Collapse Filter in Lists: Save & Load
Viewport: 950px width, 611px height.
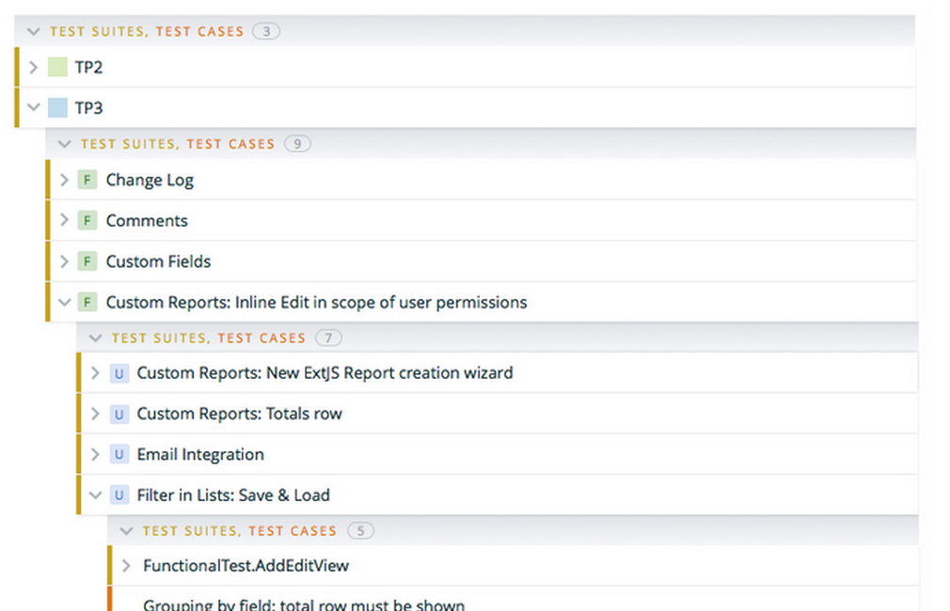[95, 494]
